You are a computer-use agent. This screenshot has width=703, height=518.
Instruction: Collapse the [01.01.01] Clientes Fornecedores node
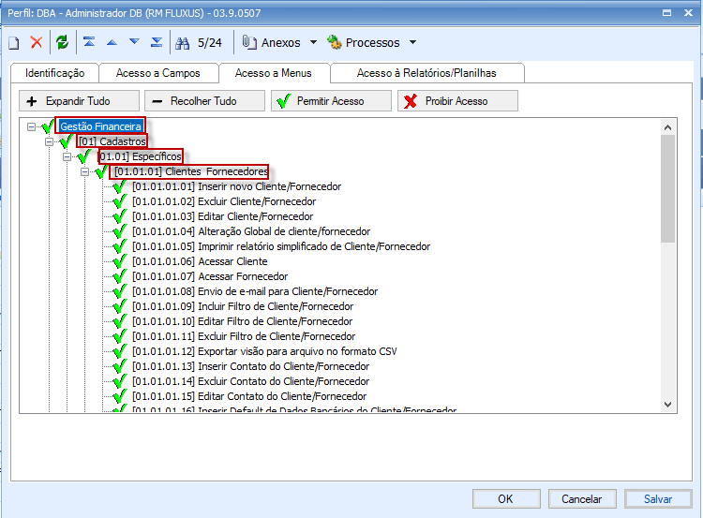pyautogui.click(x=84, y=171)
